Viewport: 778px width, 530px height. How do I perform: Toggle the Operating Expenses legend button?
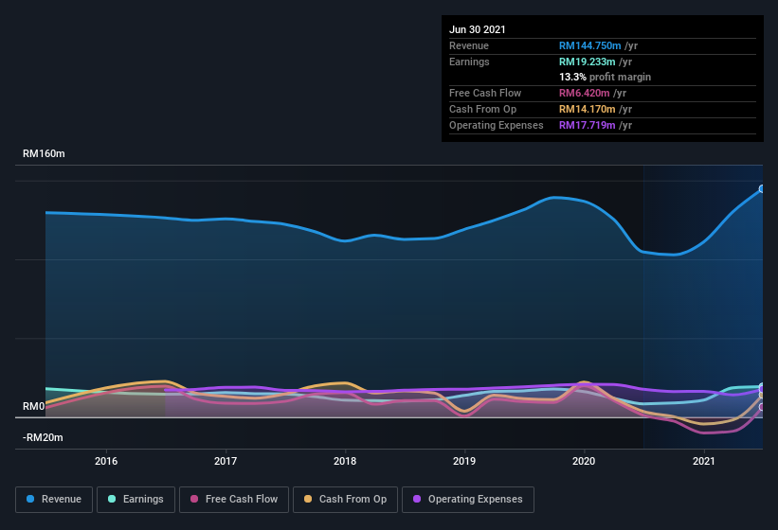coord(468,500)
